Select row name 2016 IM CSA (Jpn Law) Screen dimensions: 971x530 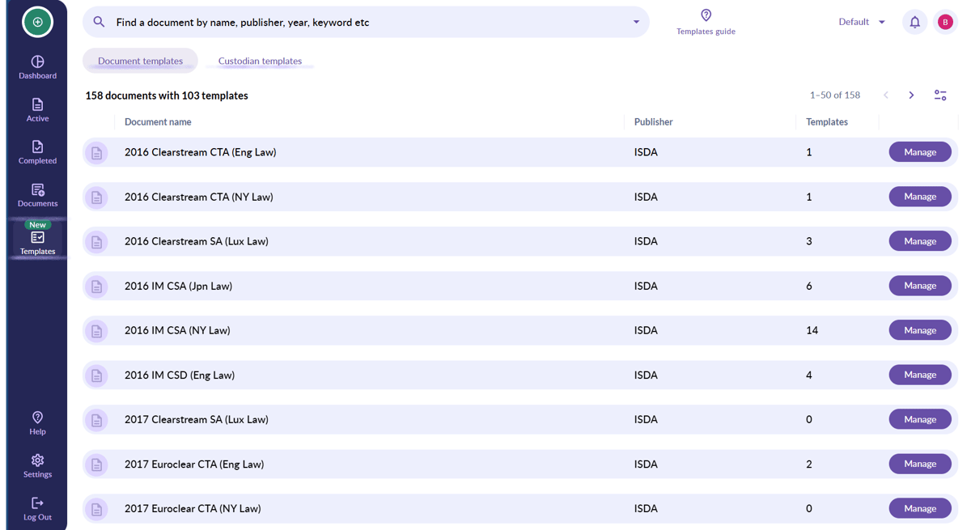pos(178,286)
